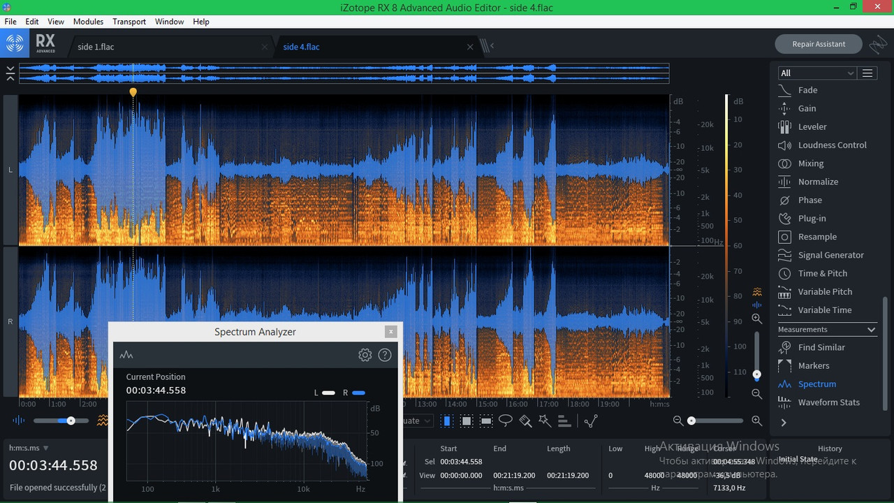The width and height of the screenshot is (894, 503).
Task: Collapse the Measurements section
Action: pyautogui.click(x=871, y=330)
